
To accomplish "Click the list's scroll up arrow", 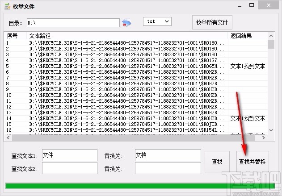I will 271,36.
